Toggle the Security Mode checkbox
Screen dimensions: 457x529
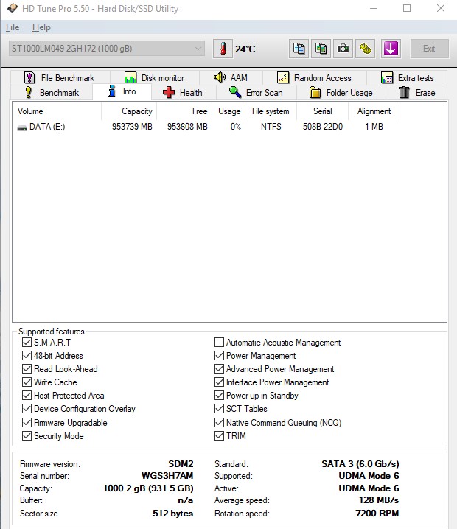click(27, 436)
